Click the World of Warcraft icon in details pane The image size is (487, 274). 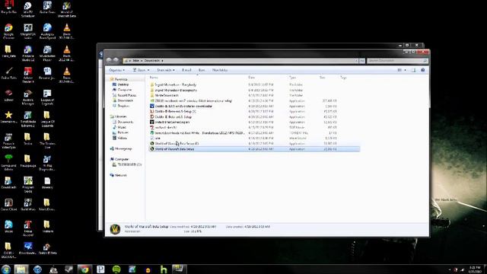click(115, 229)
